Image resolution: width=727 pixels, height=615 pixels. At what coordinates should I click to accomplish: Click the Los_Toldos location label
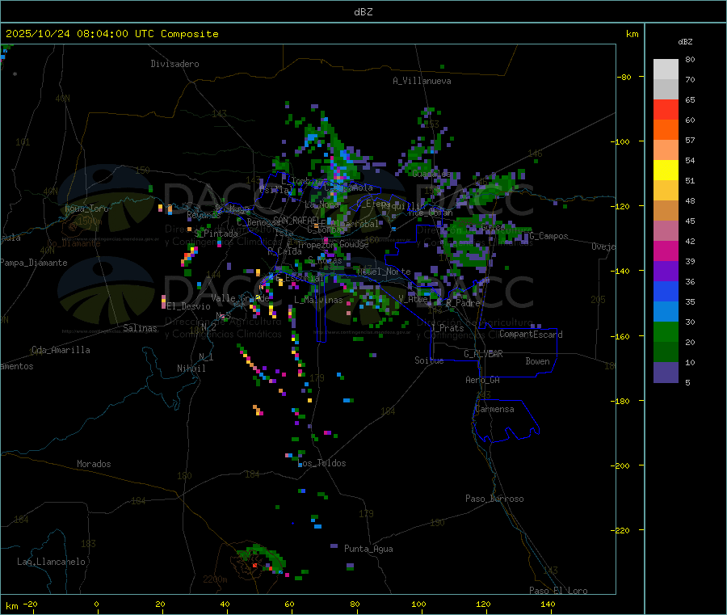pos(321,463)
